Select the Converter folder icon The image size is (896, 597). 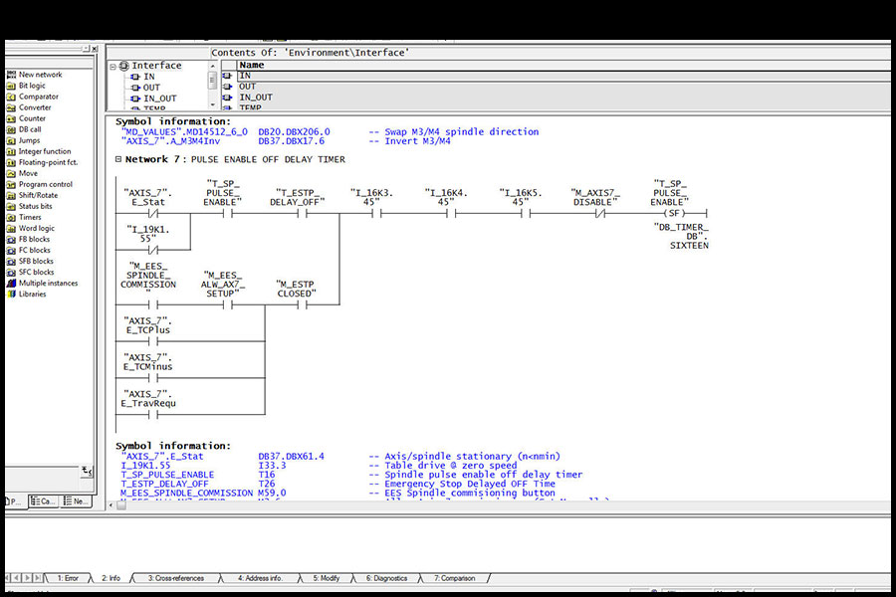(11, 107)
